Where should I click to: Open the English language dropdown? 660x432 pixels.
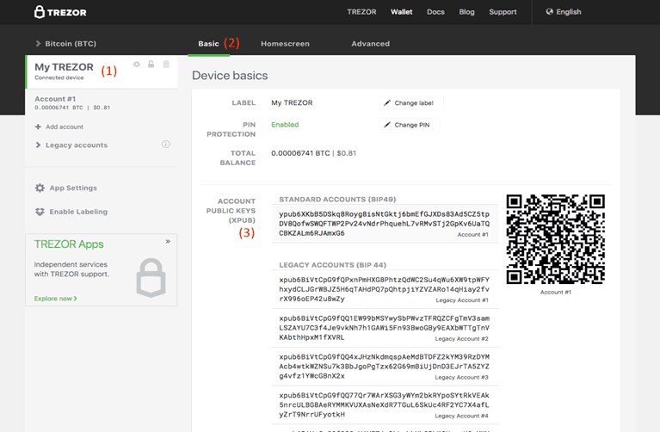point(564,12)
